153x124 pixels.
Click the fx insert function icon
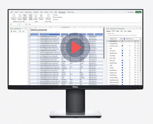point(26,24)
